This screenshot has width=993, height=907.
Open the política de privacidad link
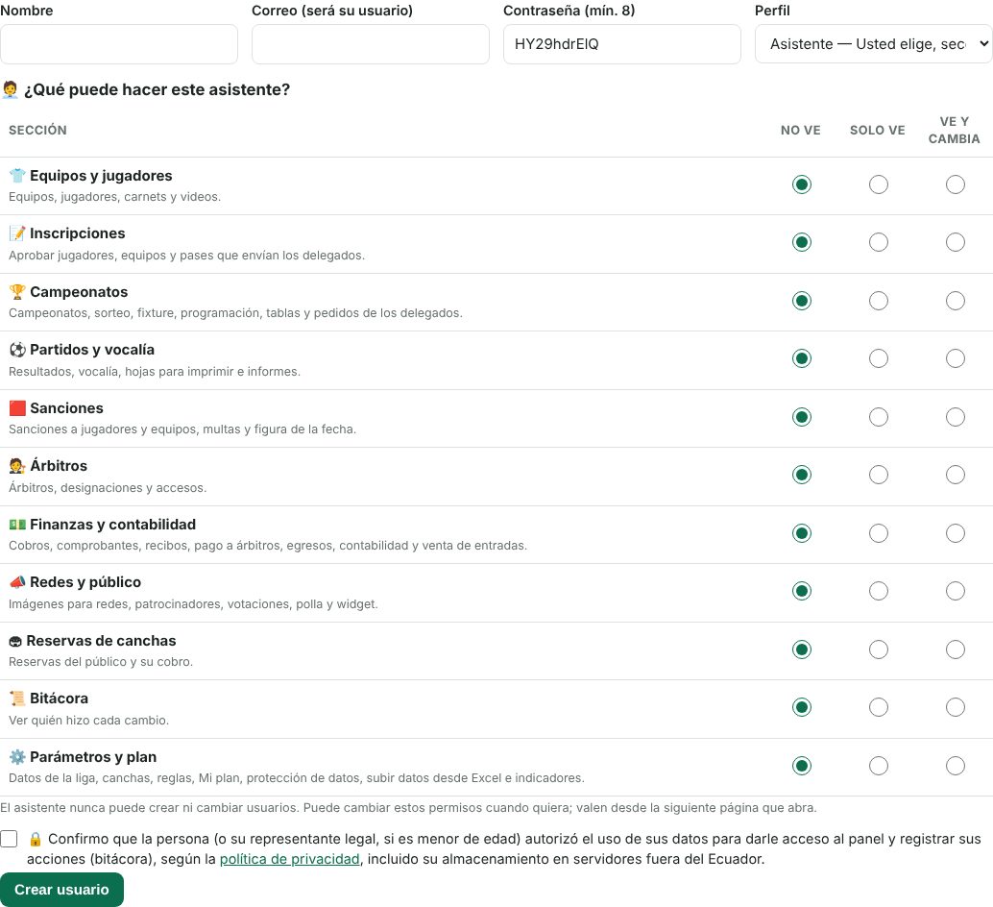point(289,859)
